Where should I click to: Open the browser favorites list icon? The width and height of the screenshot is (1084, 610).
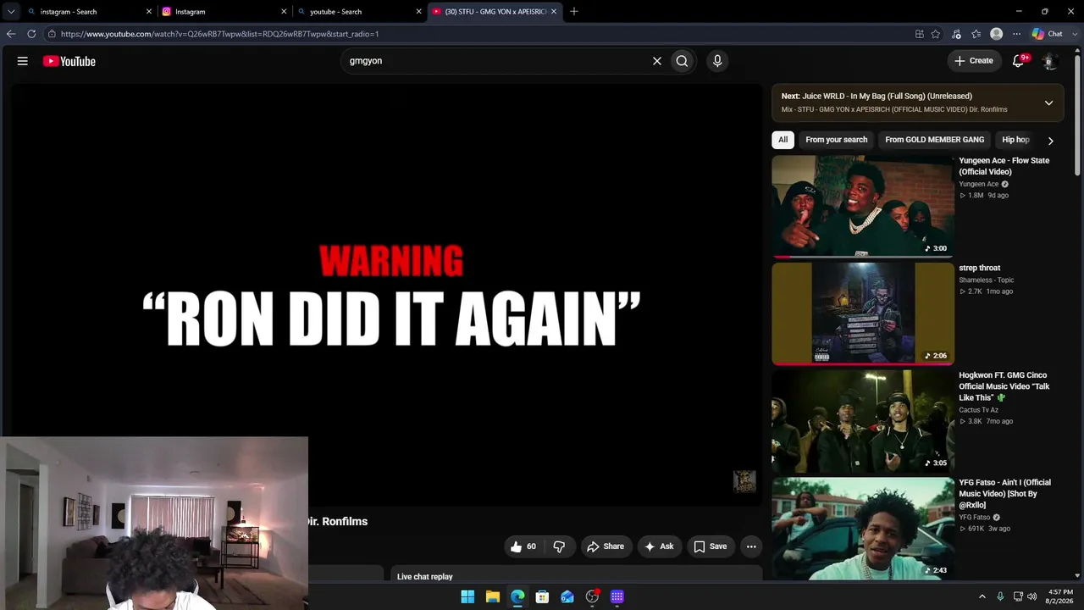pyautogui.click(x=976, y=34)
